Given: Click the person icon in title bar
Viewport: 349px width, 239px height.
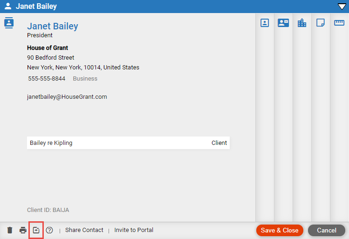Looking at the screenshot, I should (x=8, y=6).
